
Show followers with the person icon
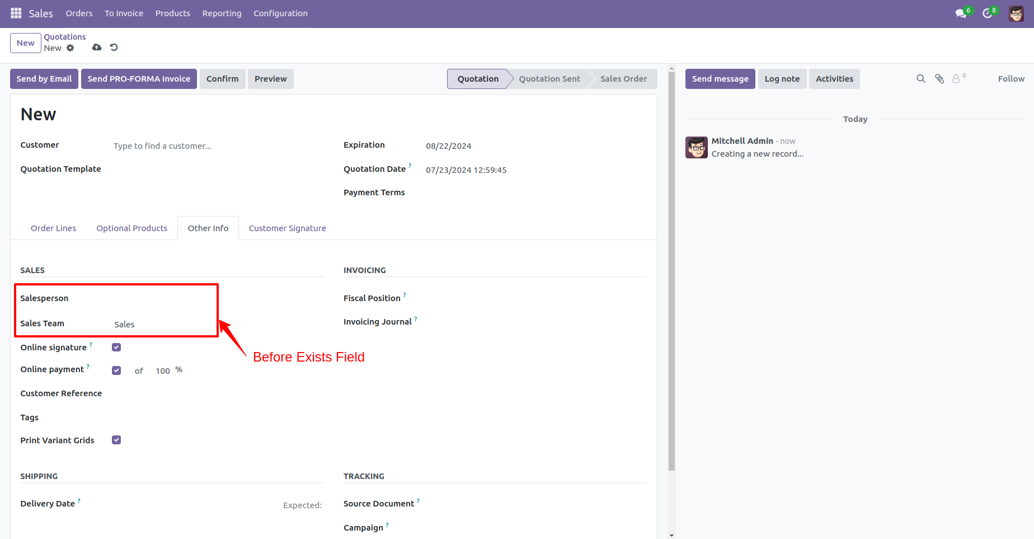[x=956, y=79]
